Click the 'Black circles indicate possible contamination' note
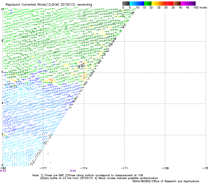Screen dimensions: 208x183 (128, 178)
